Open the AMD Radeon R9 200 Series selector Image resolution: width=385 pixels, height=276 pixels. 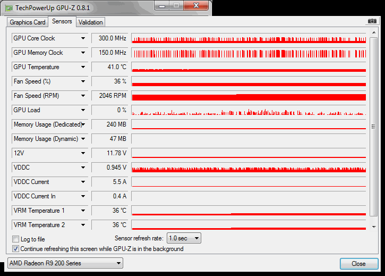[65, 263]
